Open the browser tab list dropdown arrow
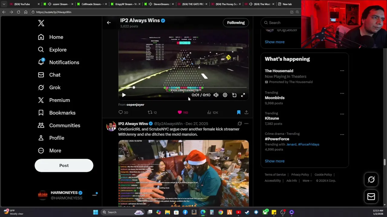Viewport: 387px width, 217px height. (4, 4)
